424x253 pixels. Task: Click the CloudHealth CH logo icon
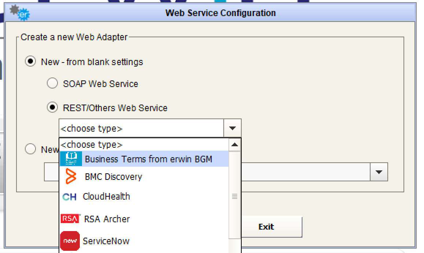click(x=70, y=197)
